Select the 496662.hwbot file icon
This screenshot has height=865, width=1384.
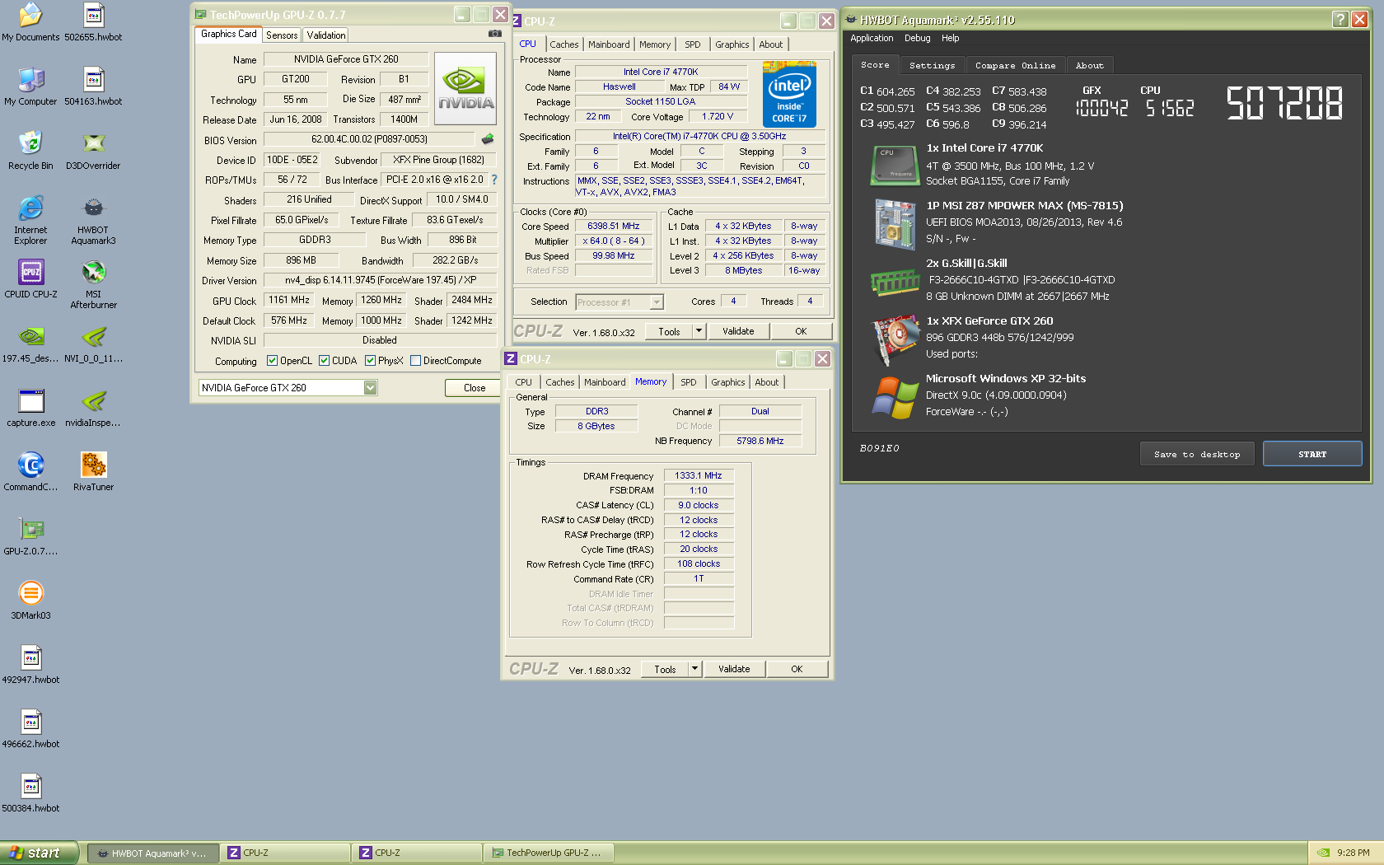click(30, 729)
